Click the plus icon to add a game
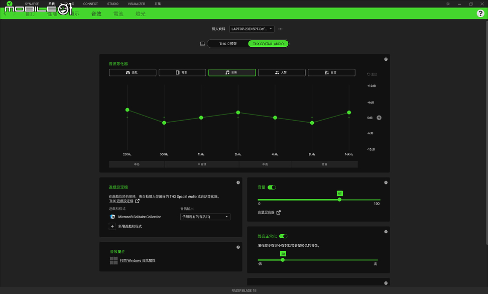 pyautogui.click(x=112, y=227)
